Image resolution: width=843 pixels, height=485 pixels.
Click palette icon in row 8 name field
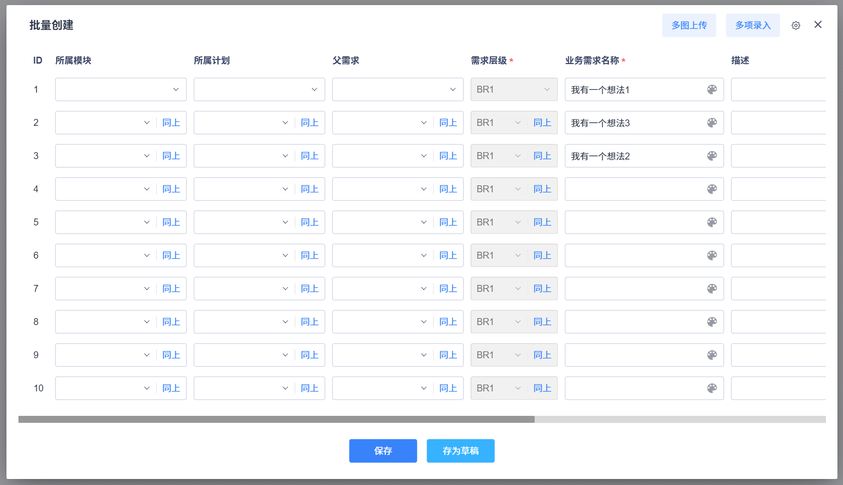[712, 322]
